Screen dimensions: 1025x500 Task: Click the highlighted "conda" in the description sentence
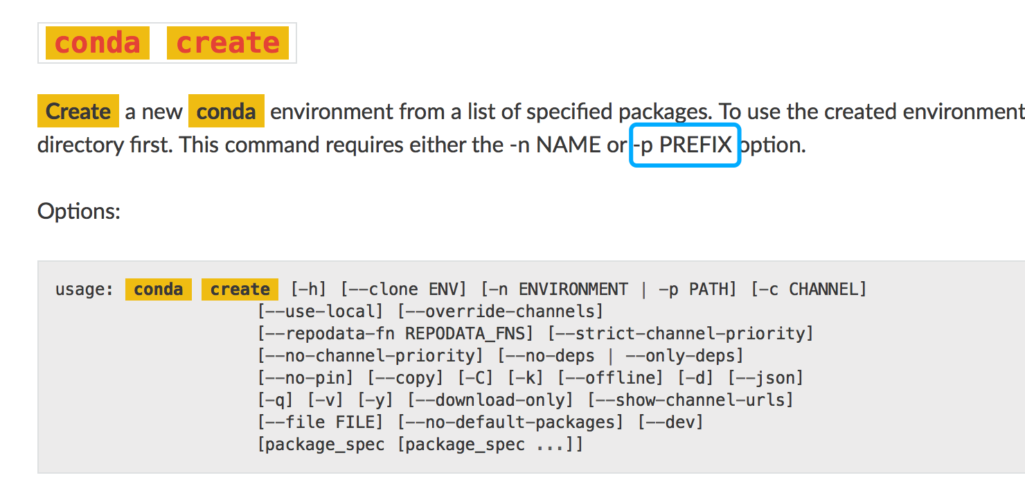coord(226,111)
